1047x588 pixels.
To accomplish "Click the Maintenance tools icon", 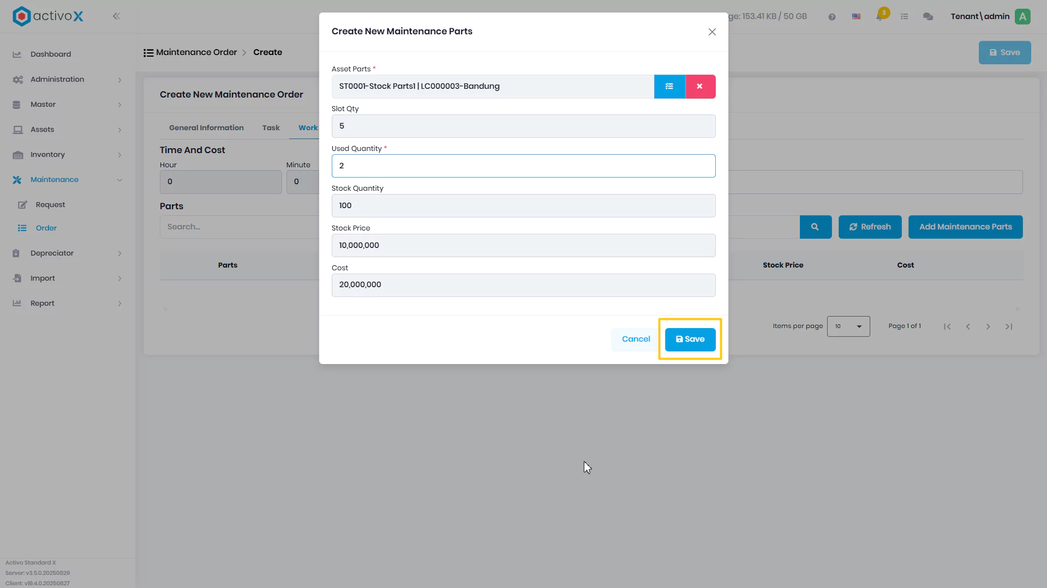I will coord(17,180).
